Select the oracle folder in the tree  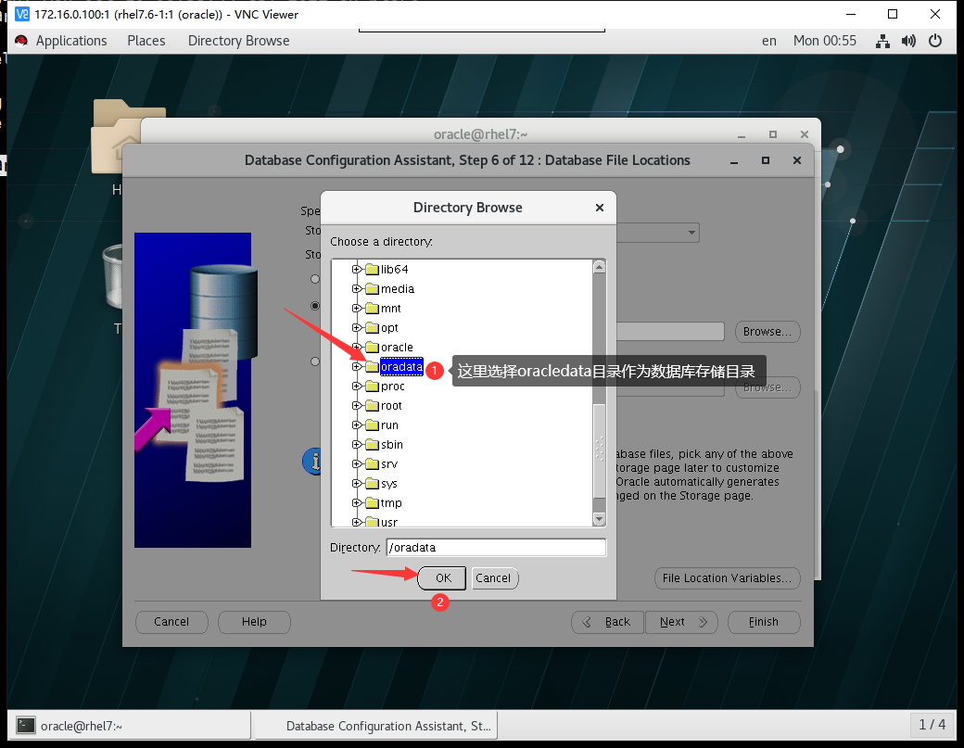tap(397, 348)
